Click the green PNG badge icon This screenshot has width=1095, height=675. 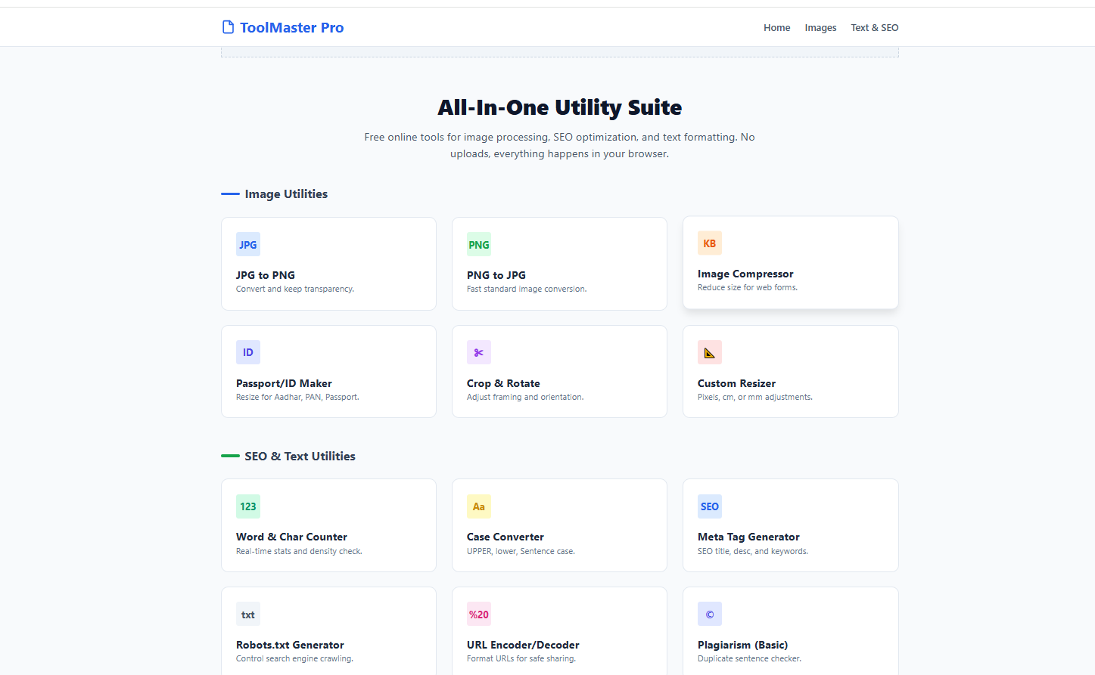coord(478,245)
